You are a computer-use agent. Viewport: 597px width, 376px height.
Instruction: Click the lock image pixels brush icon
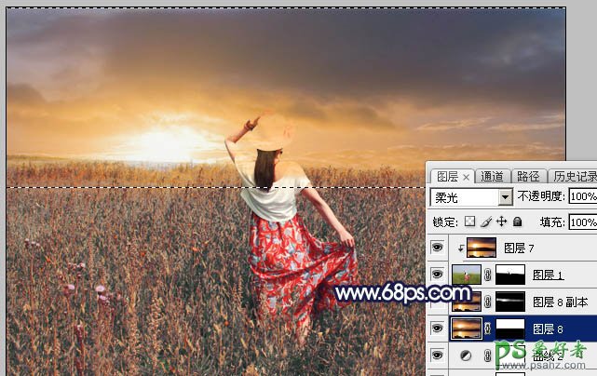[x=486, y=222]
